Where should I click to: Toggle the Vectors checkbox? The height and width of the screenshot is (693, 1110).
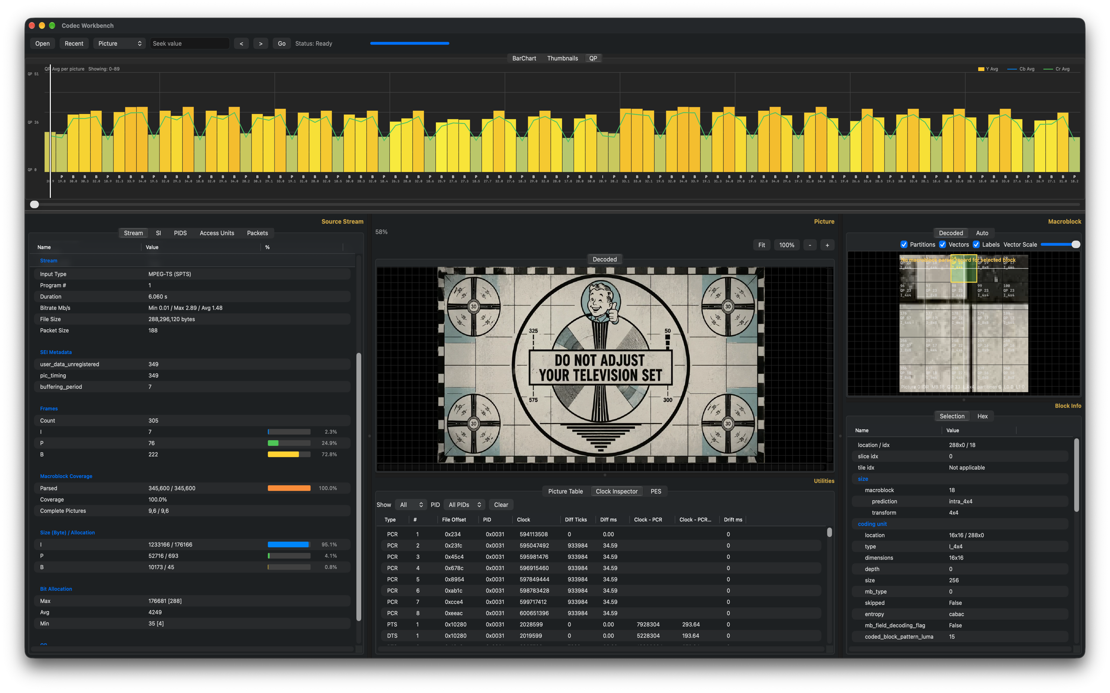(x=943, y=245)
